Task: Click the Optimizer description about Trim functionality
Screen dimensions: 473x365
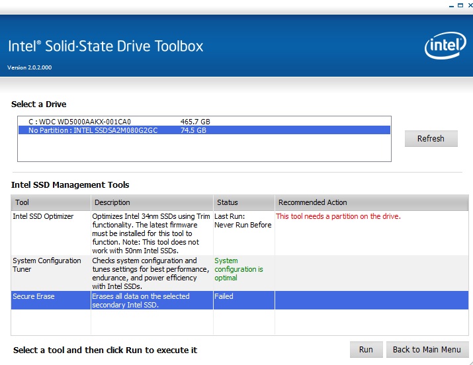Action: pos(151,233)
